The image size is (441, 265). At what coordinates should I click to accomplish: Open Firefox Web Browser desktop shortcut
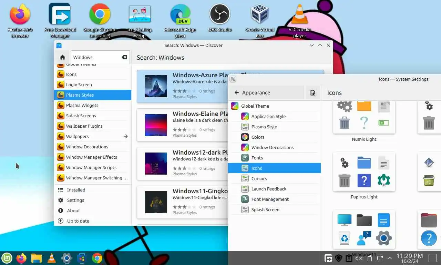(20, 21)
